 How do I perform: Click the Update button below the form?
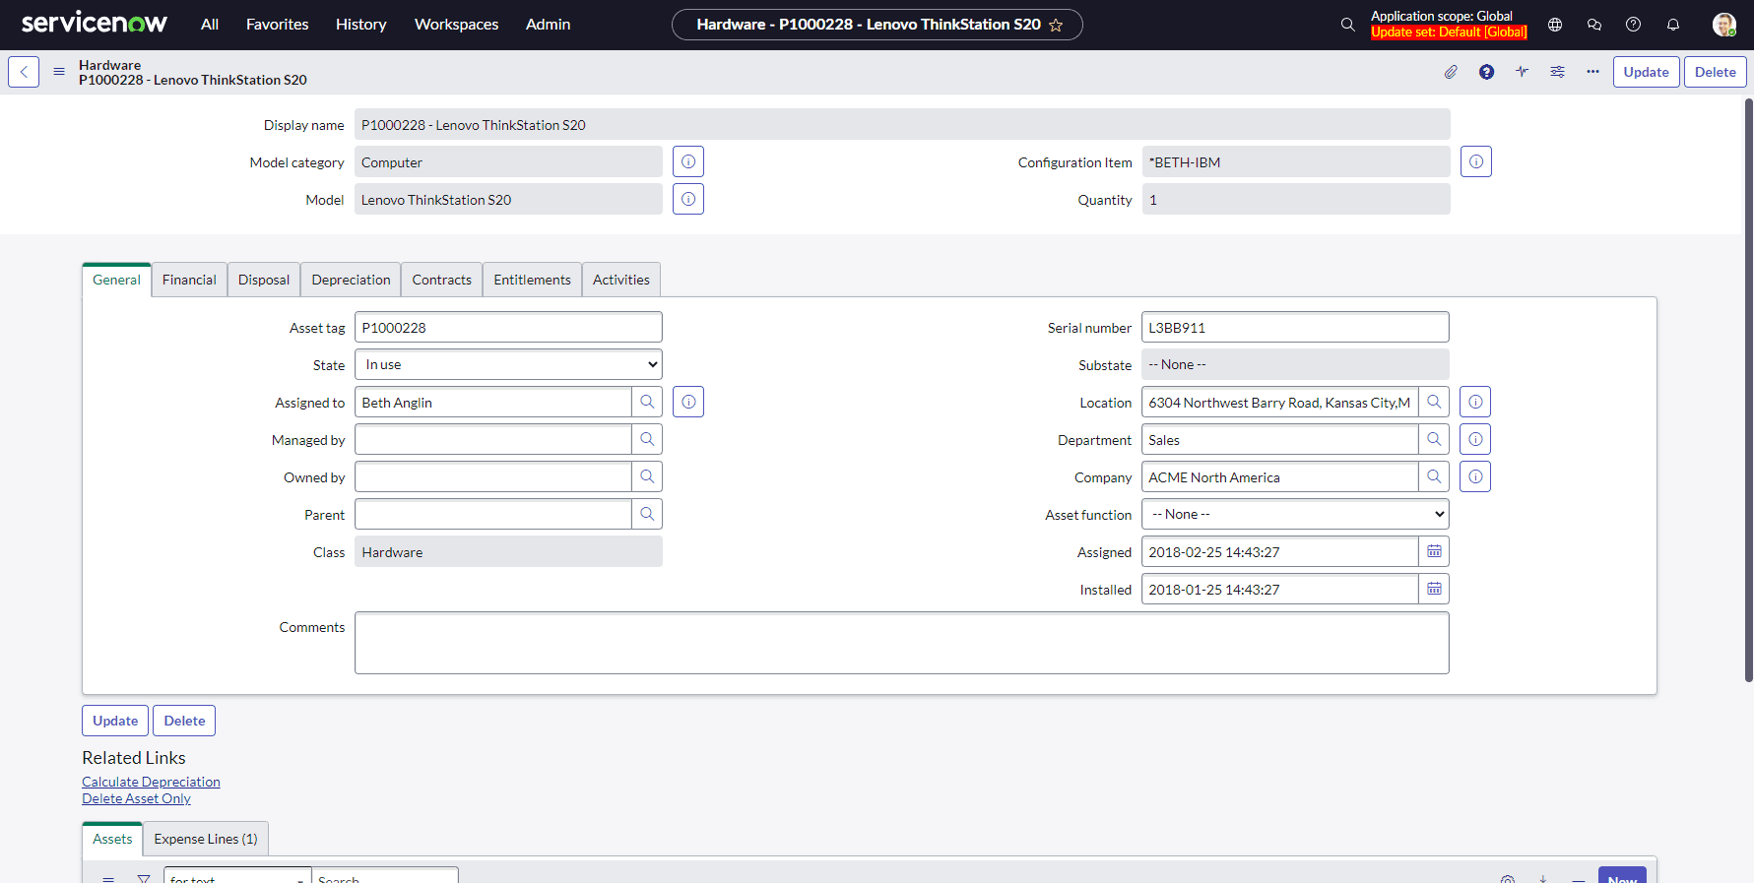click(115, 721)
